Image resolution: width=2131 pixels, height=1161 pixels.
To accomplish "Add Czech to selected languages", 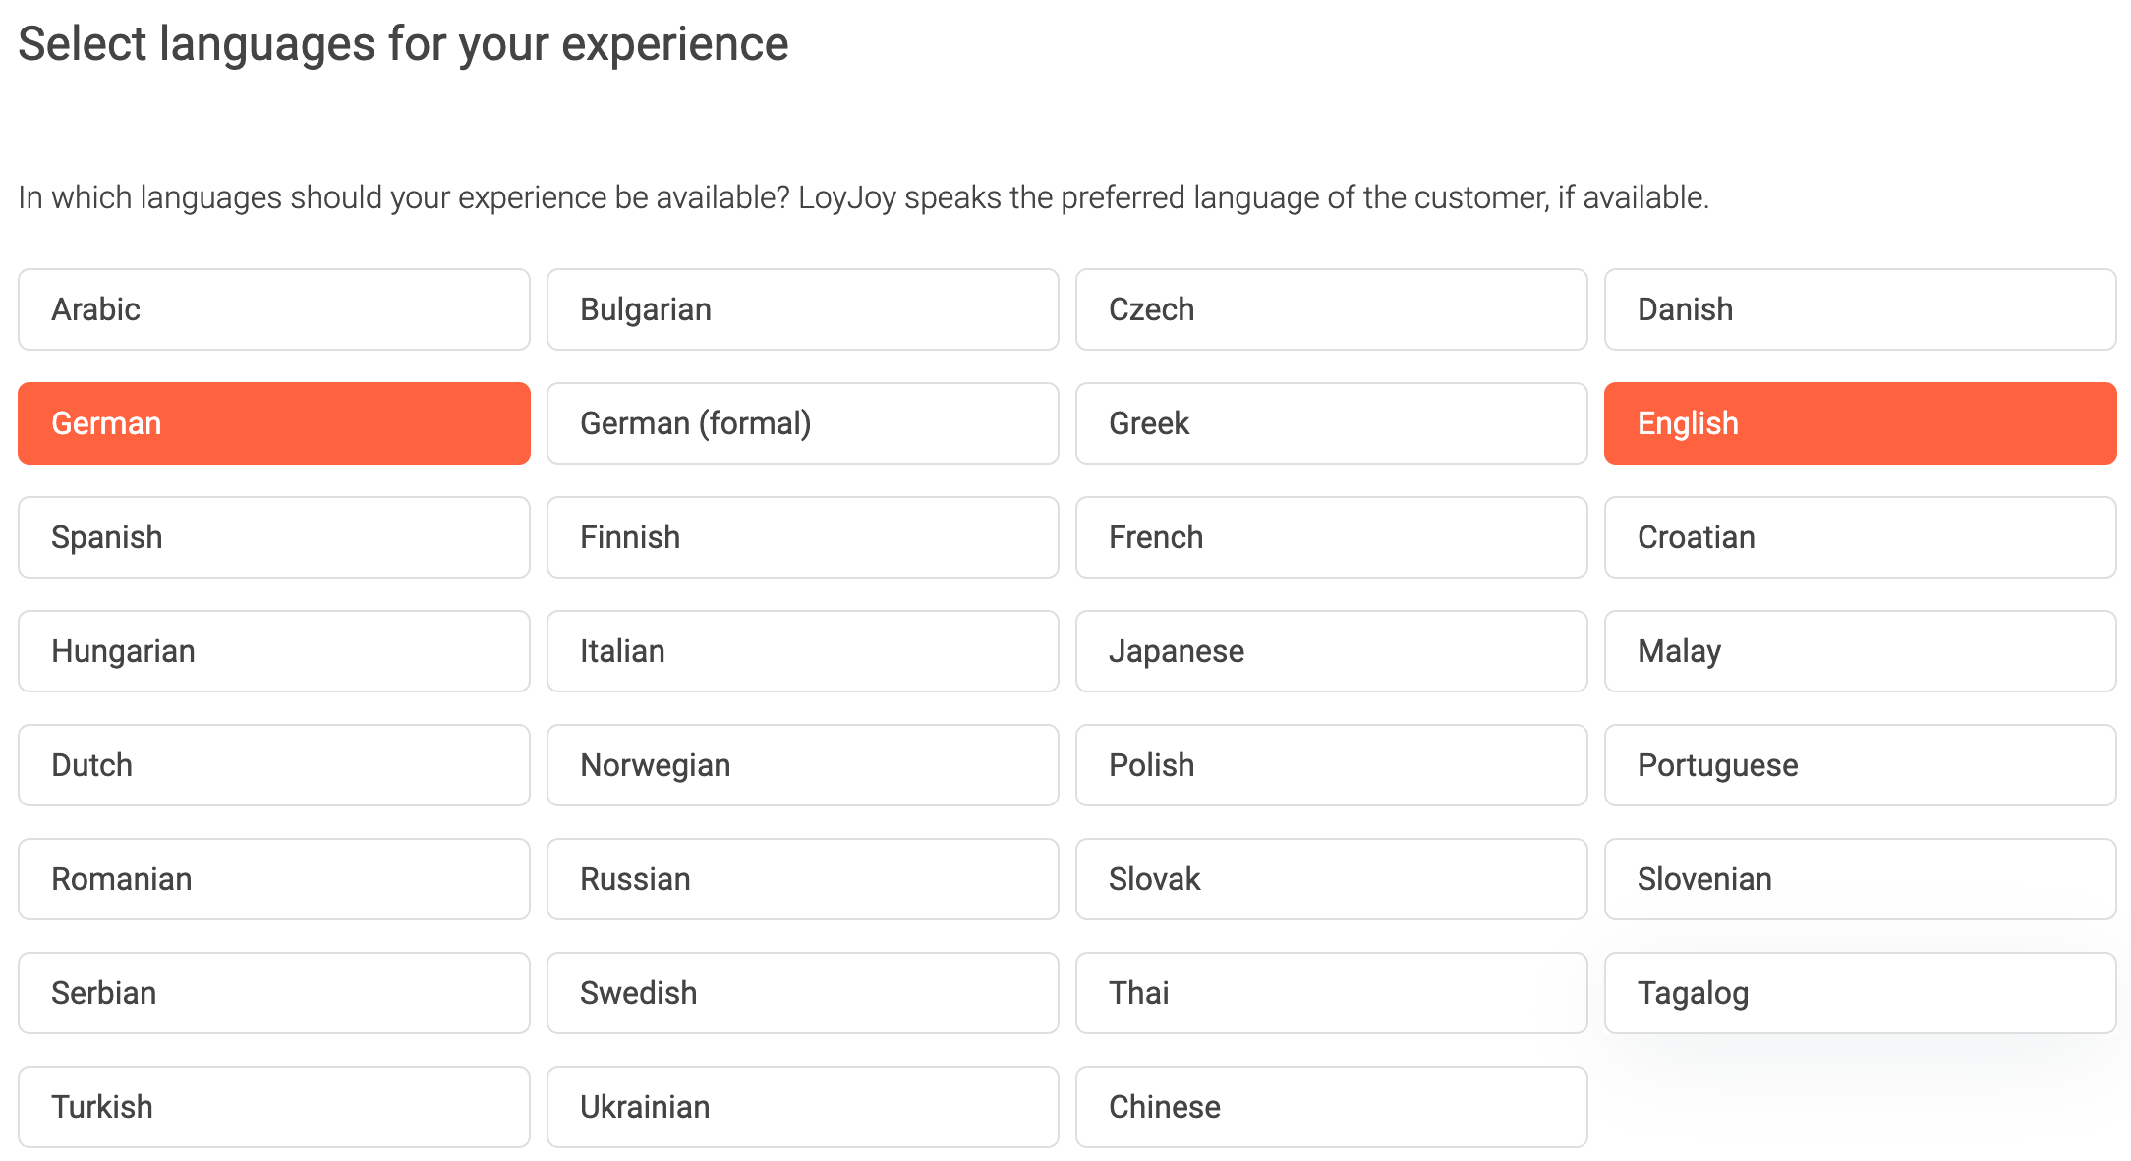I will coord(1331,309).
